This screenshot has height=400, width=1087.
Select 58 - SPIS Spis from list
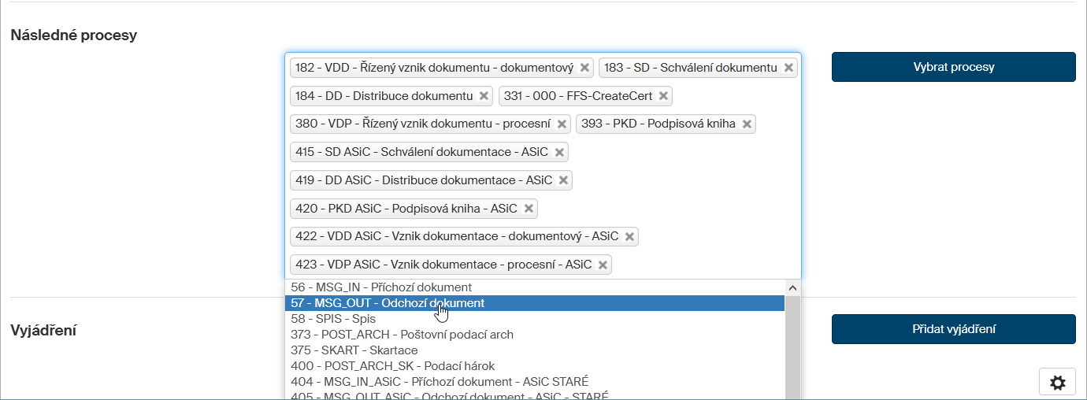pyautogui.click(x=333, y=319)
